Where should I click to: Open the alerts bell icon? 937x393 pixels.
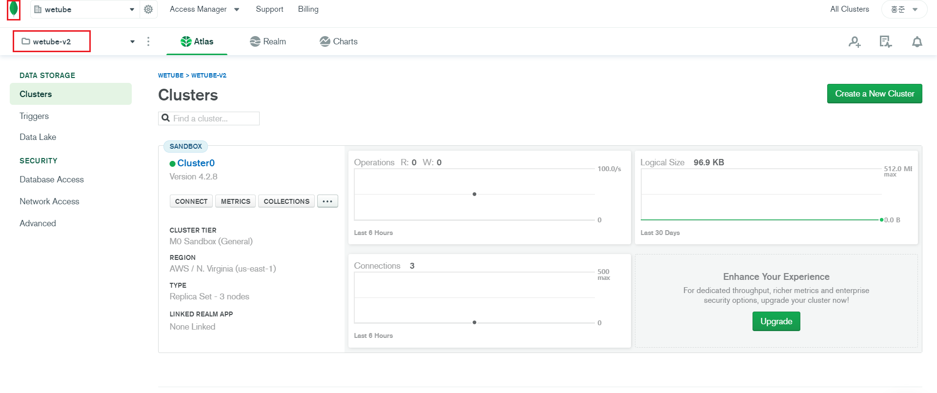tap(917, 42)
